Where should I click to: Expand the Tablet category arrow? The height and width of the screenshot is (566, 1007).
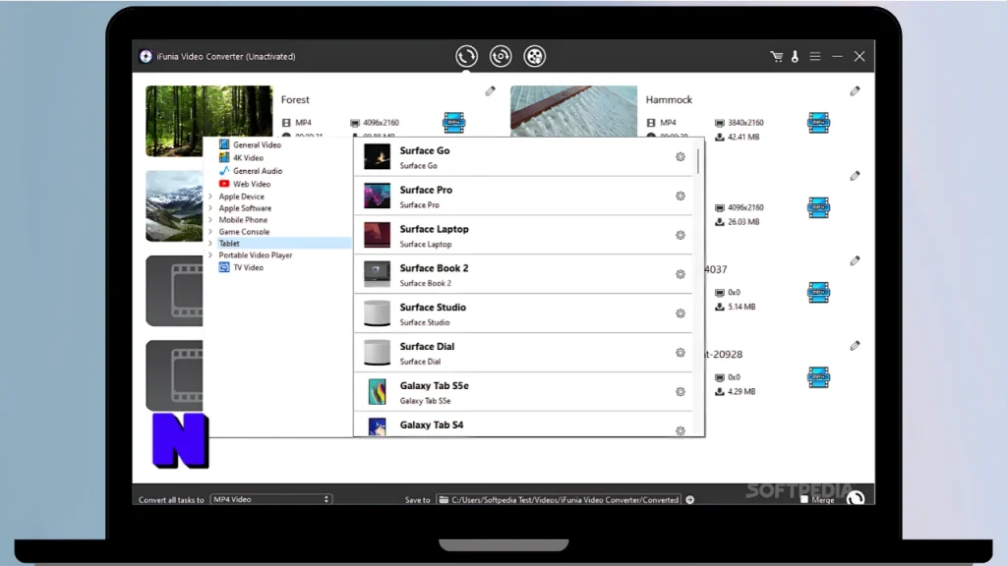pos(210,244)
